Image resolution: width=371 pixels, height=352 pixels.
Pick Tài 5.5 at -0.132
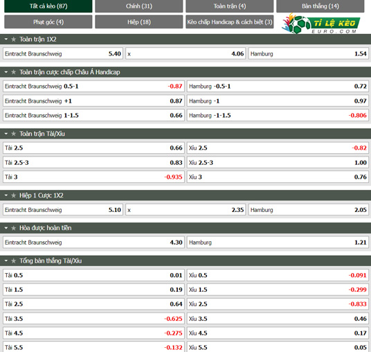(93, 346)
